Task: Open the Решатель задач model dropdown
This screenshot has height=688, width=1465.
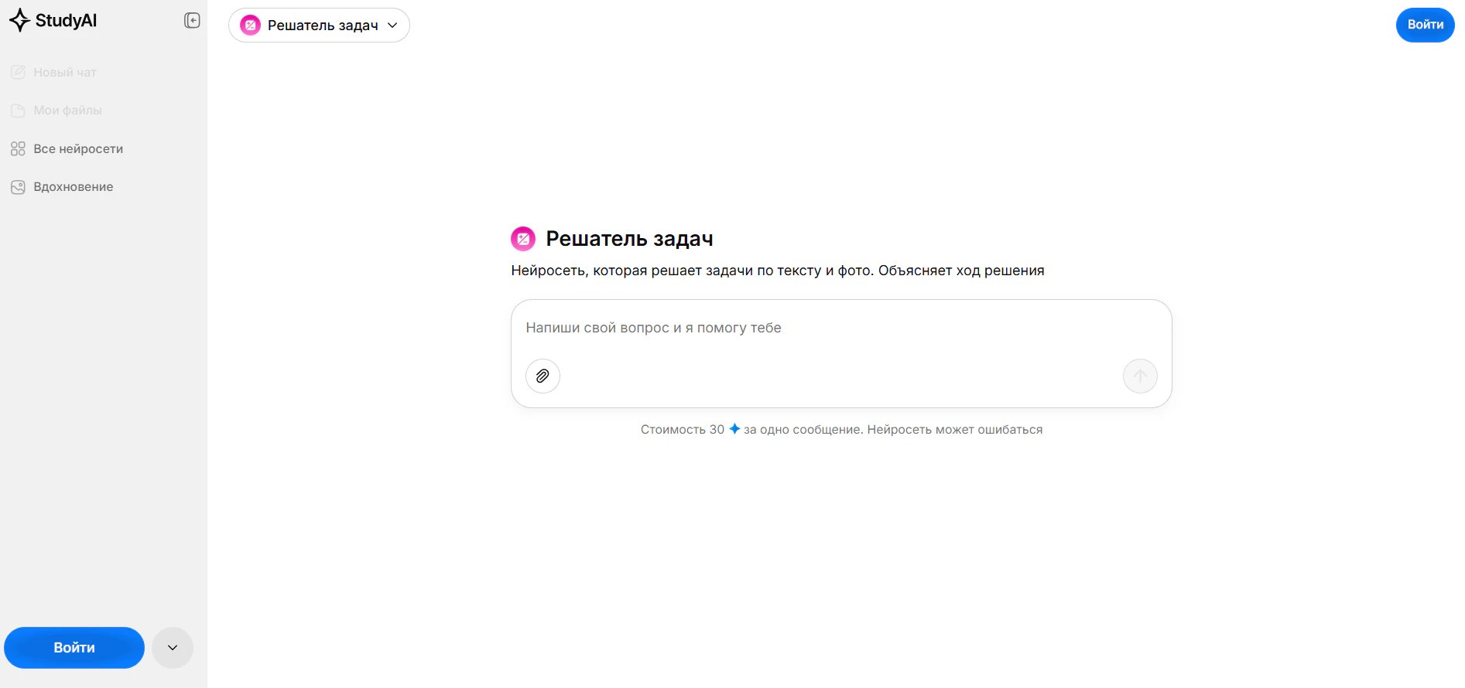Action: (x=319, y=26)
